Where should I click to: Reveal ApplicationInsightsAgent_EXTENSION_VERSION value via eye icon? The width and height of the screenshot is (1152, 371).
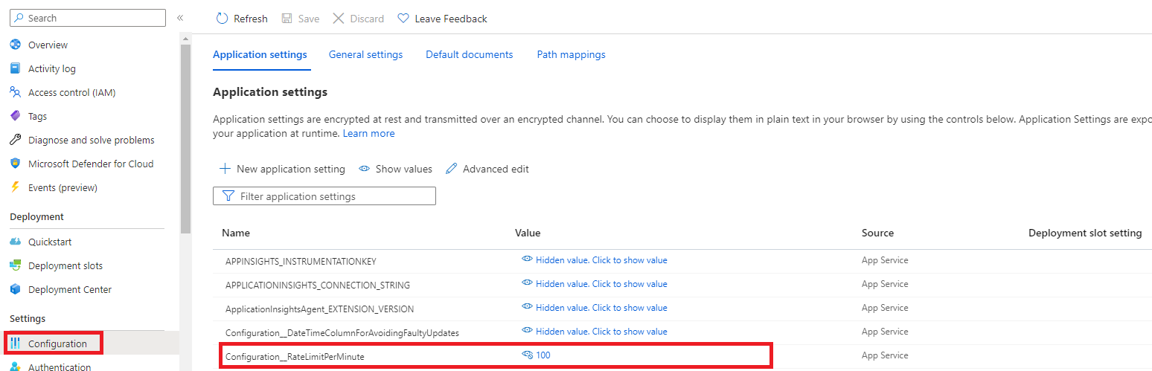527,307
